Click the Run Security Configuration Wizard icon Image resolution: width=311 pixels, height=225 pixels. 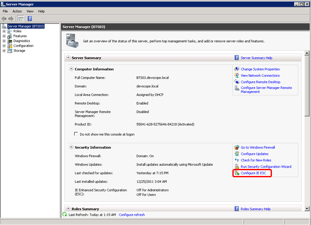tap(237, 166)
